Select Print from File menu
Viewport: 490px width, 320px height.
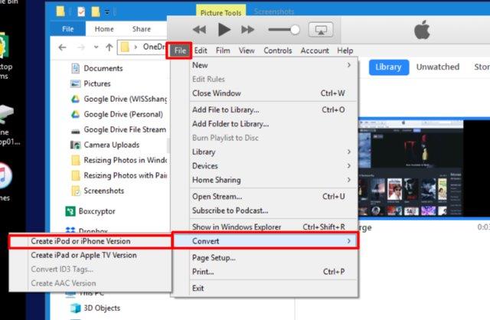coord(273,272)
